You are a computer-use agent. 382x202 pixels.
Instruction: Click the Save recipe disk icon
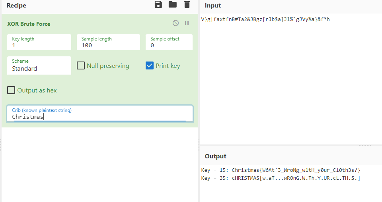(158, 5)
